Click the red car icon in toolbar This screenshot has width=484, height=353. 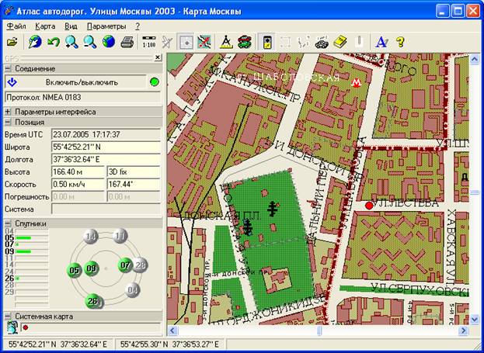point(245,43)
